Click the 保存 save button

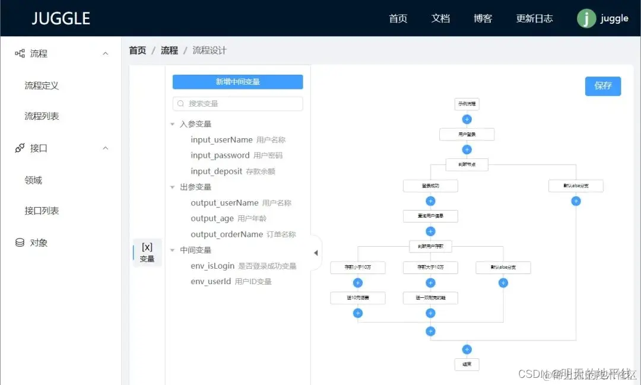tap(603, 86)
